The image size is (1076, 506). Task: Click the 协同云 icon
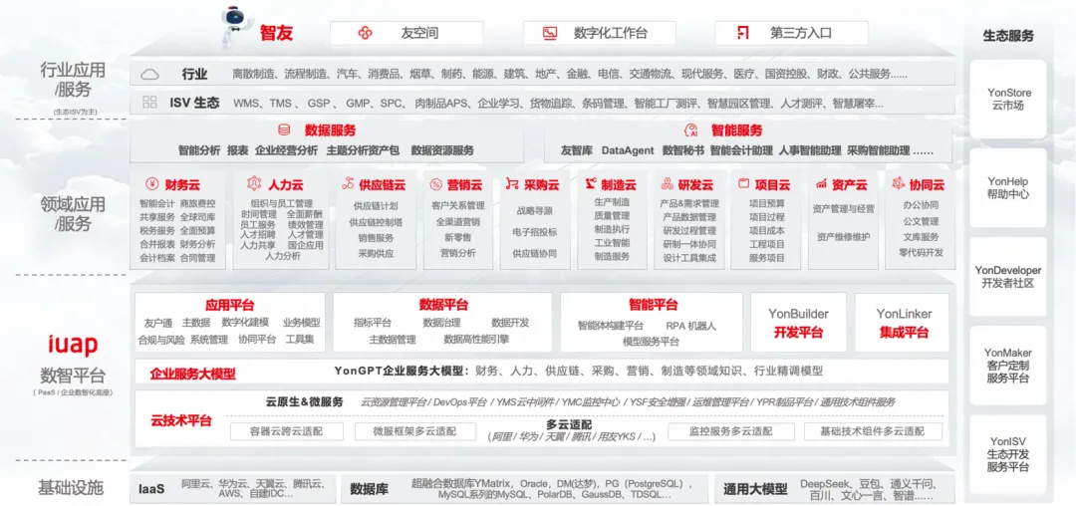(898, 183)
